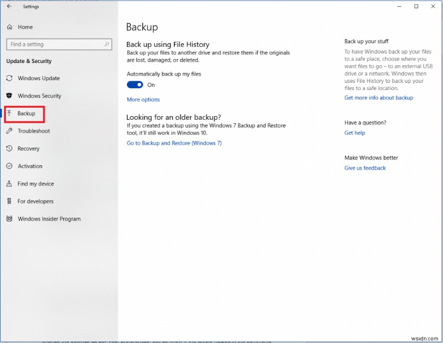
Task: Click the back arrow to return
Action: tap(8, 7)
